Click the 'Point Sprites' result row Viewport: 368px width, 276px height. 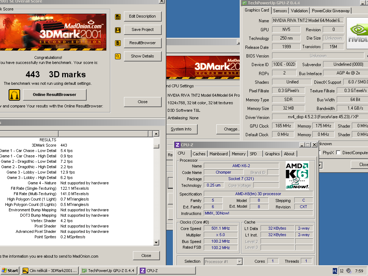click(x=77, y=237)
